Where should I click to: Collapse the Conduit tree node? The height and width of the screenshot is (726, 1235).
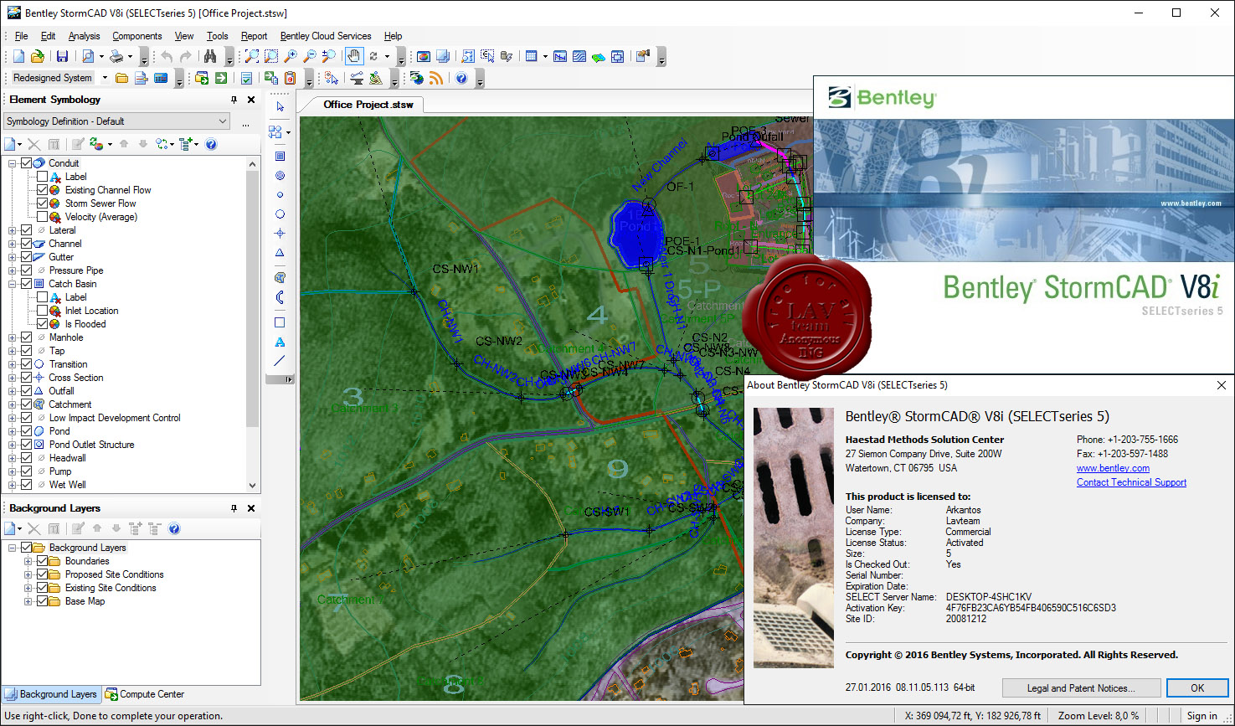click(x=13, y=163)
